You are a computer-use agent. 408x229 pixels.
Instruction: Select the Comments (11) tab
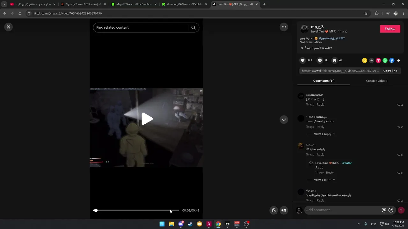(324, 81)
